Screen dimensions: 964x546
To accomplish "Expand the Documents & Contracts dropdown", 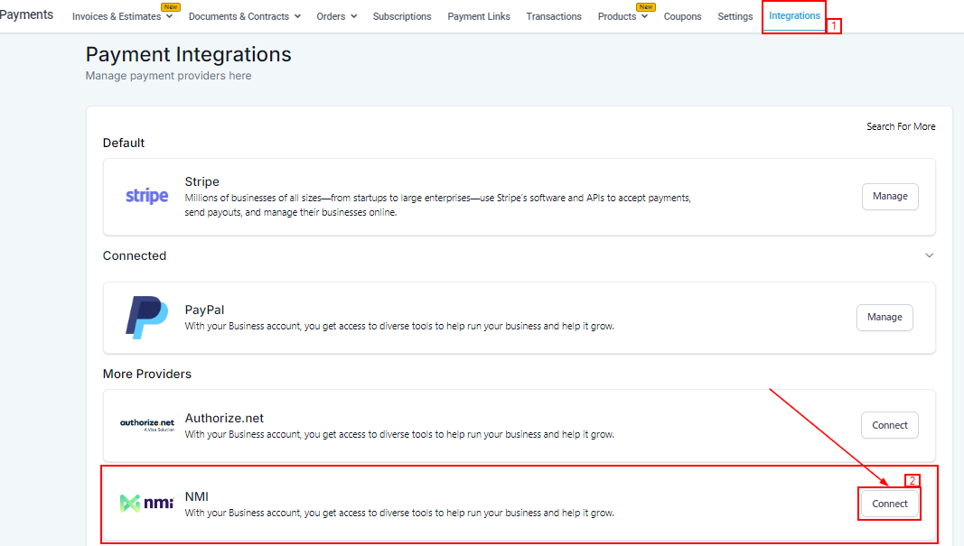I will click(x=244, y=16).
